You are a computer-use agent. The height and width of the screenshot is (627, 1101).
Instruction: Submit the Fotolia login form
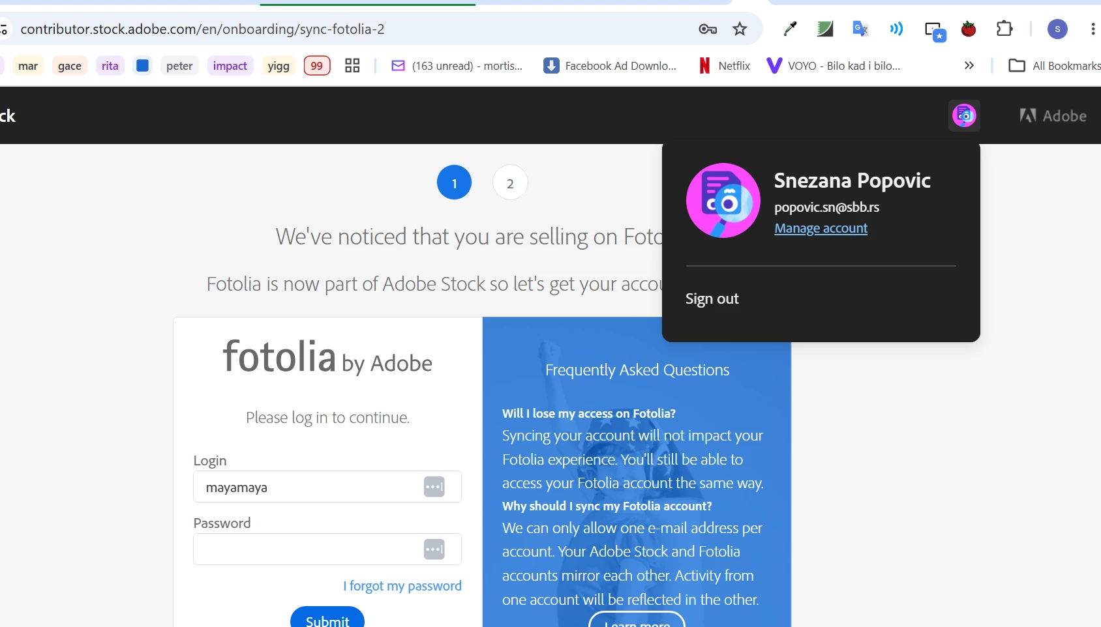[x=327, y=617]
